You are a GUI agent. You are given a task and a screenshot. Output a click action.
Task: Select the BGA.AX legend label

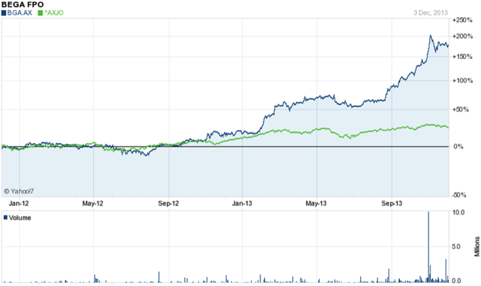[20, 13]
